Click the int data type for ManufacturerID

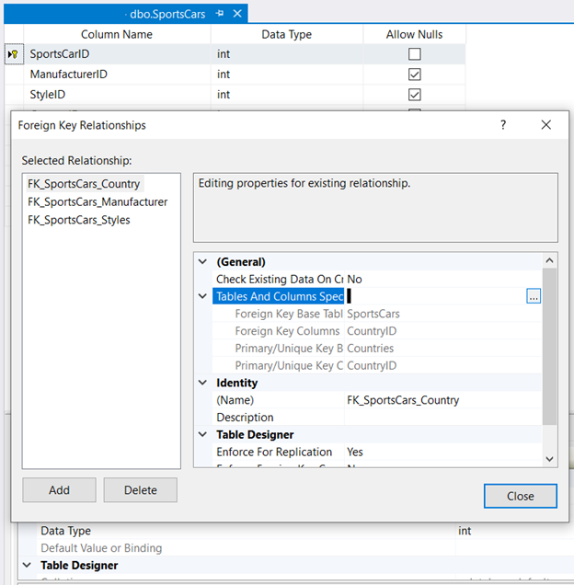(x=286, y=75)
